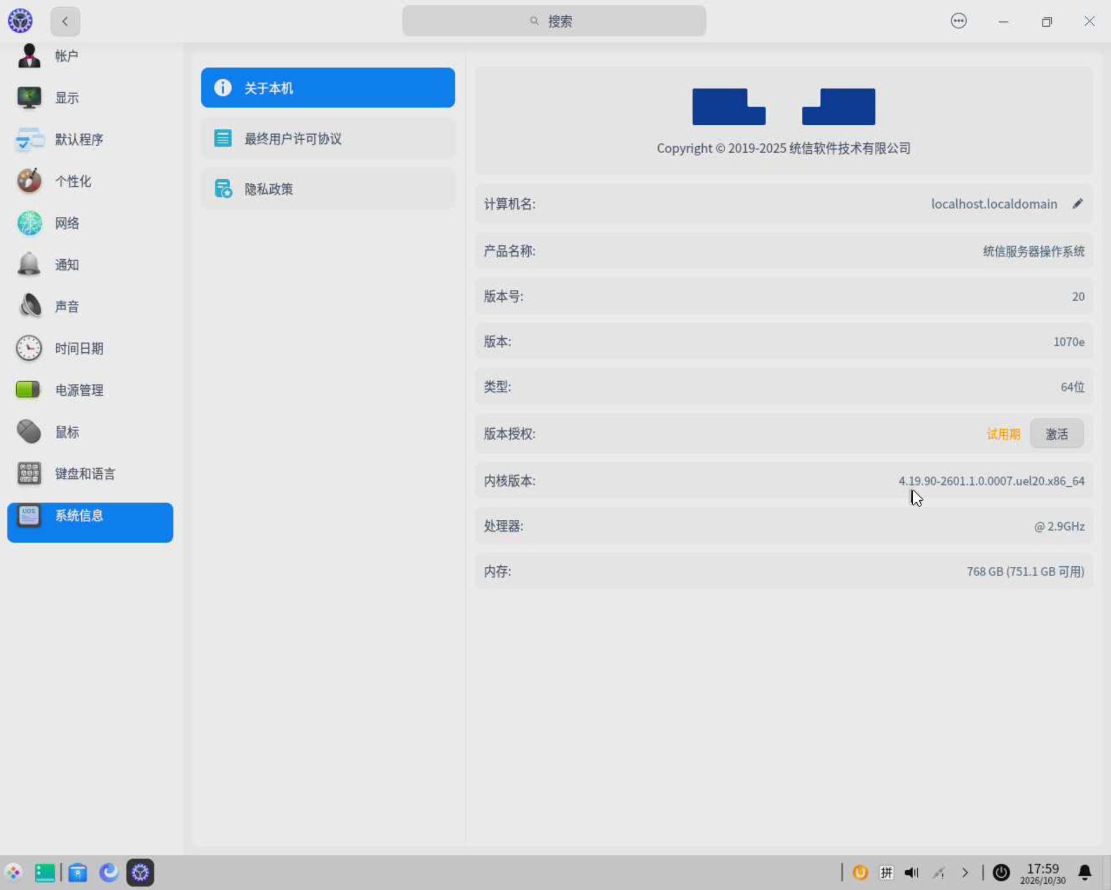Open the three-dot main menu in title bar

[958, 21]
